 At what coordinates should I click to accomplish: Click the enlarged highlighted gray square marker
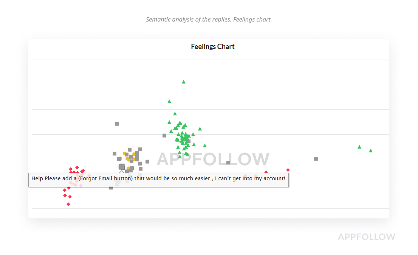coord(122,167)
